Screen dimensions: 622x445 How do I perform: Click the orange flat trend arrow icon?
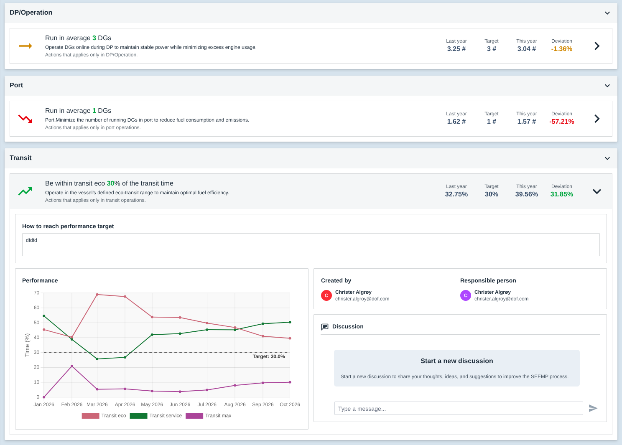click(x=25, y=46)
